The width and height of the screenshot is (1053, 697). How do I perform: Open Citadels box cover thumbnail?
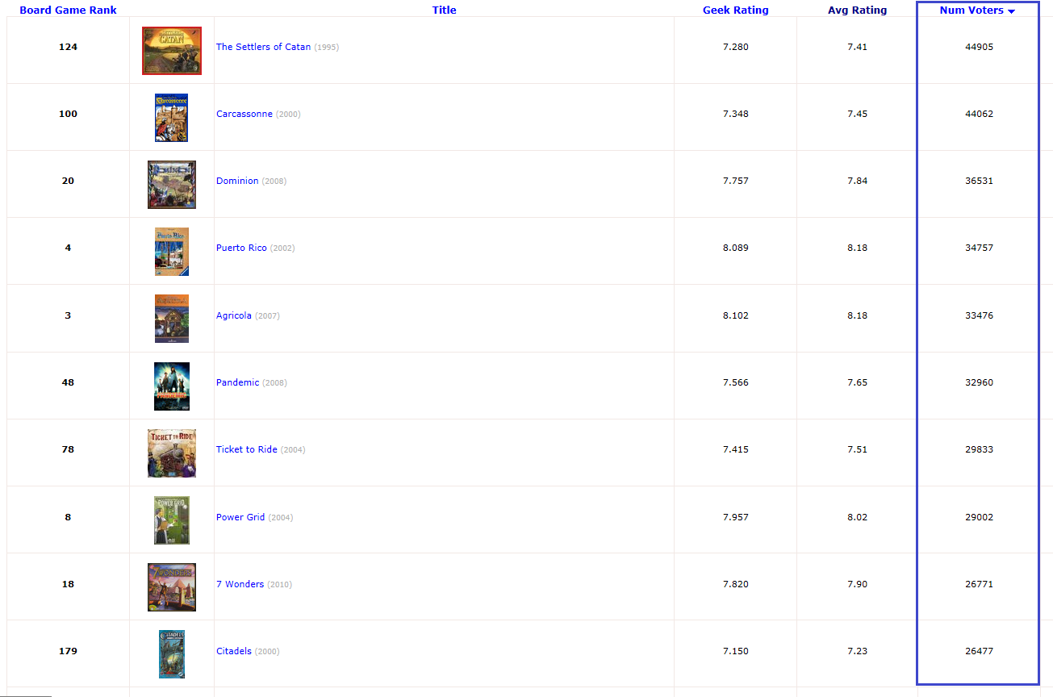(172, 654)
